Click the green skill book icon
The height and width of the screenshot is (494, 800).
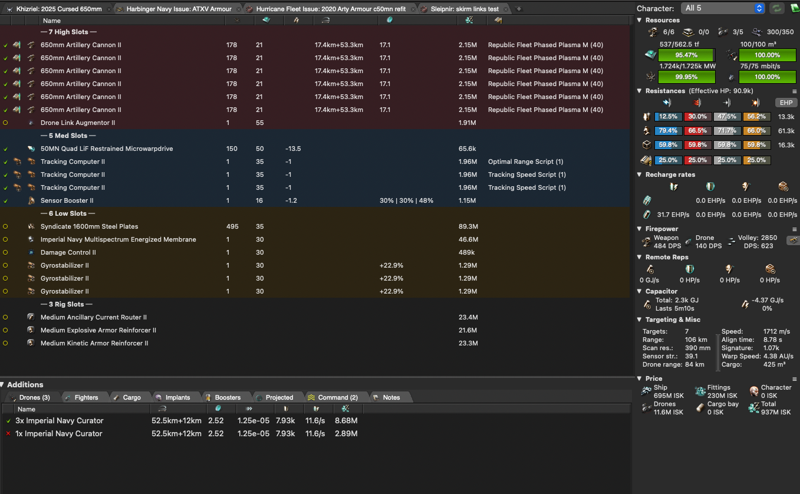click(794, 8)
